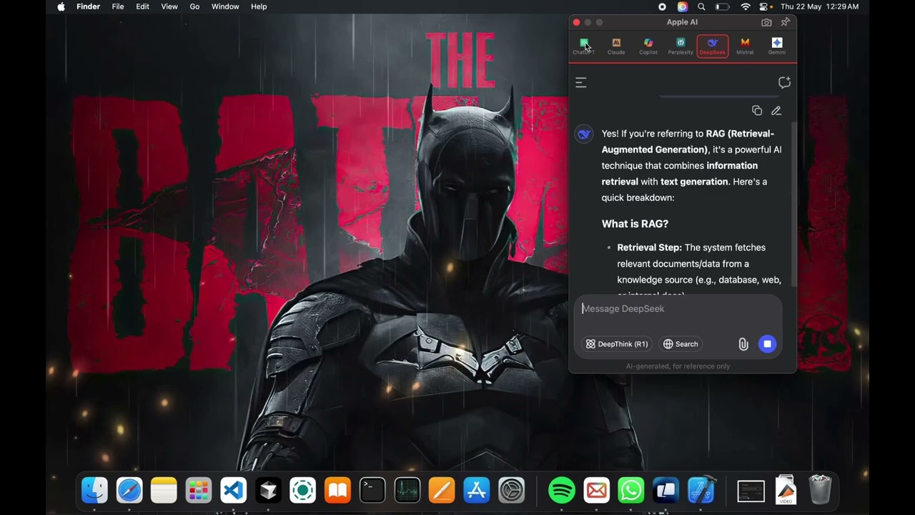Screen dimensions: 915x515
Task: Open Finder from the Dock
Action: pos(94,490)
